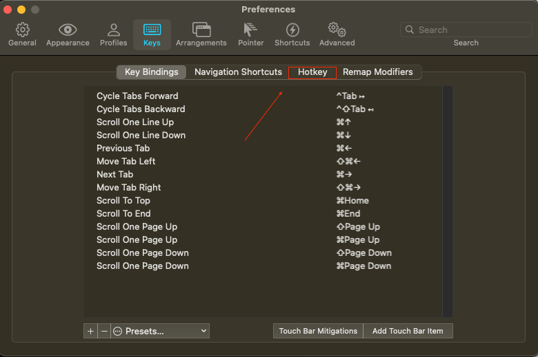Click the Add Touch Bar Item button

pos(408,331)
